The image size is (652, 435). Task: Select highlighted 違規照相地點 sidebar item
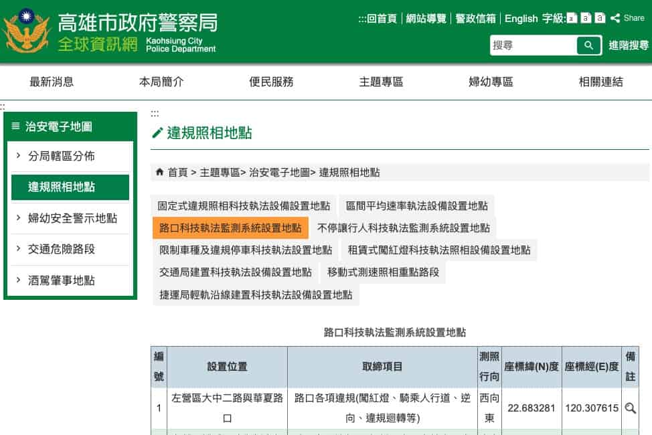pyautogui.click(x=70, y=187)
